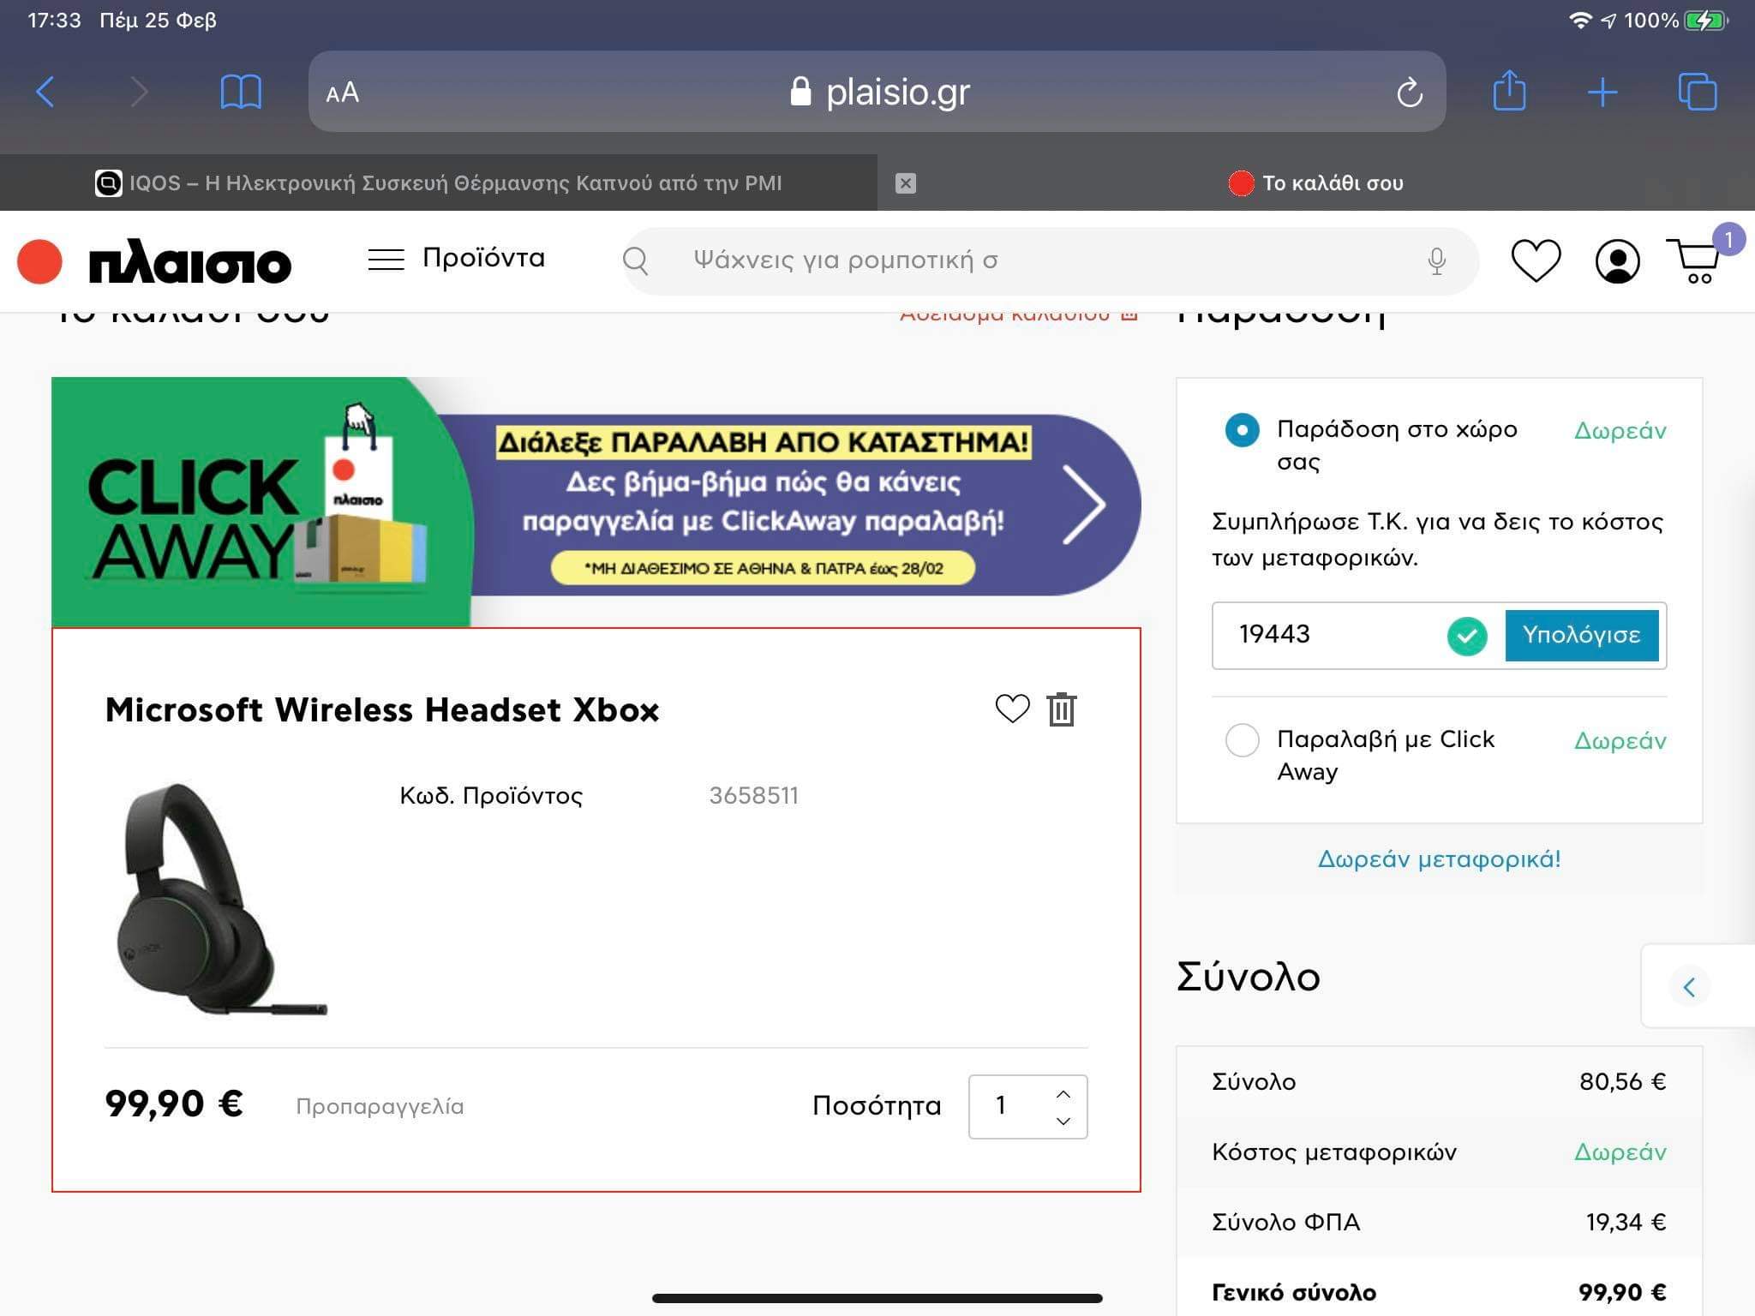The height and width of the screenshot is (1316, 1755).
Task: Go forward with Safari forward arrow
Action: (139, 92)
